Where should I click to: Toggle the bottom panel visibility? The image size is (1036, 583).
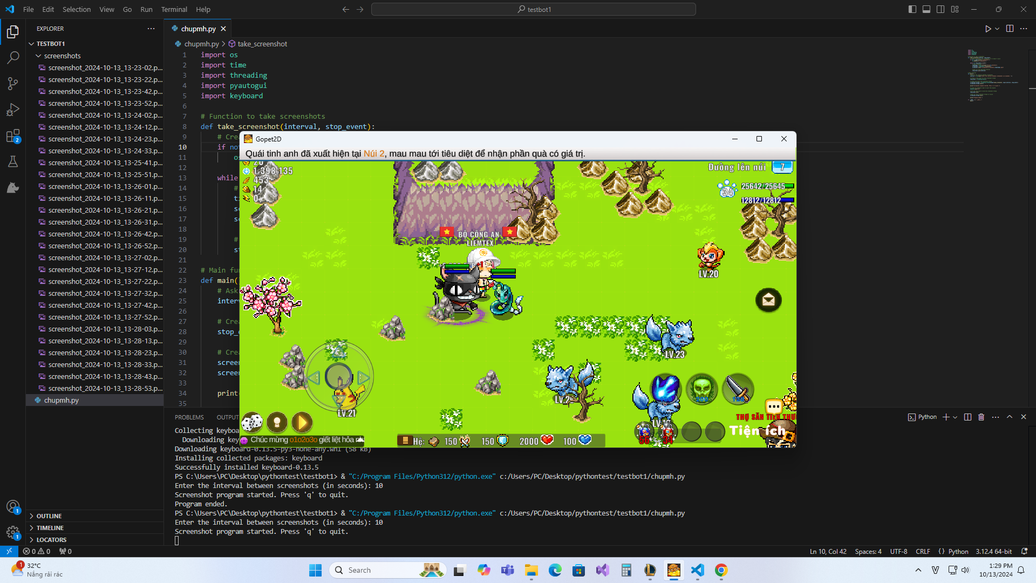pyautogui.click(x=926, y=9)
